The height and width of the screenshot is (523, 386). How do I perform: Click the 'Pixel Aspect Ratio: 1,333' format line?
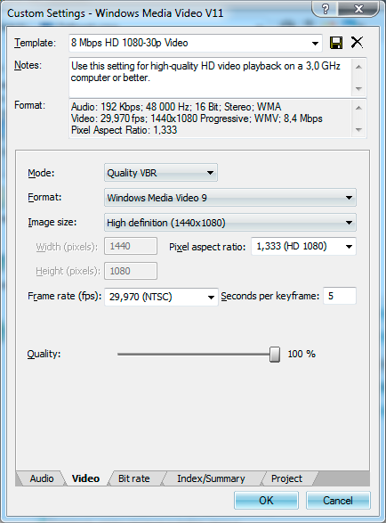(124, 130)
